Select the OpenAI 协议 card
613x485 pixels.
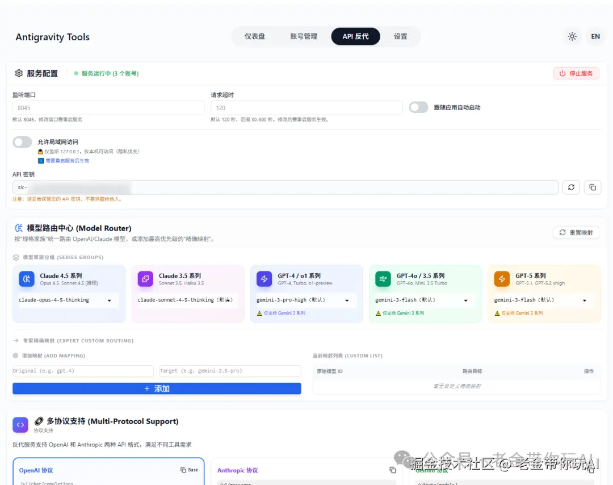(108, 471)
